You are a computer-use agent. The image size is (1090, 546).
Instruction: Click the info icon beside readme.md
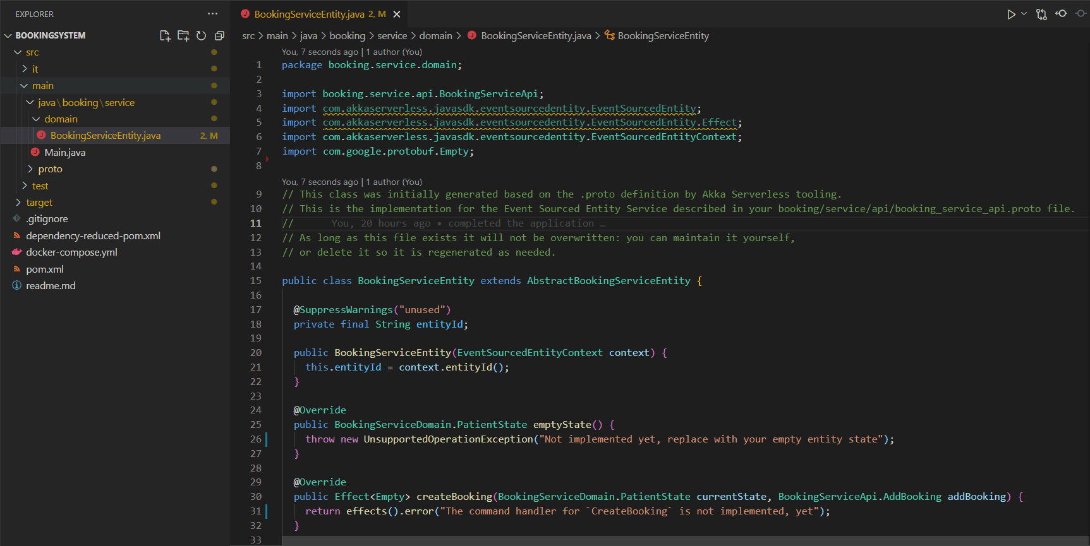coord(17,285)
